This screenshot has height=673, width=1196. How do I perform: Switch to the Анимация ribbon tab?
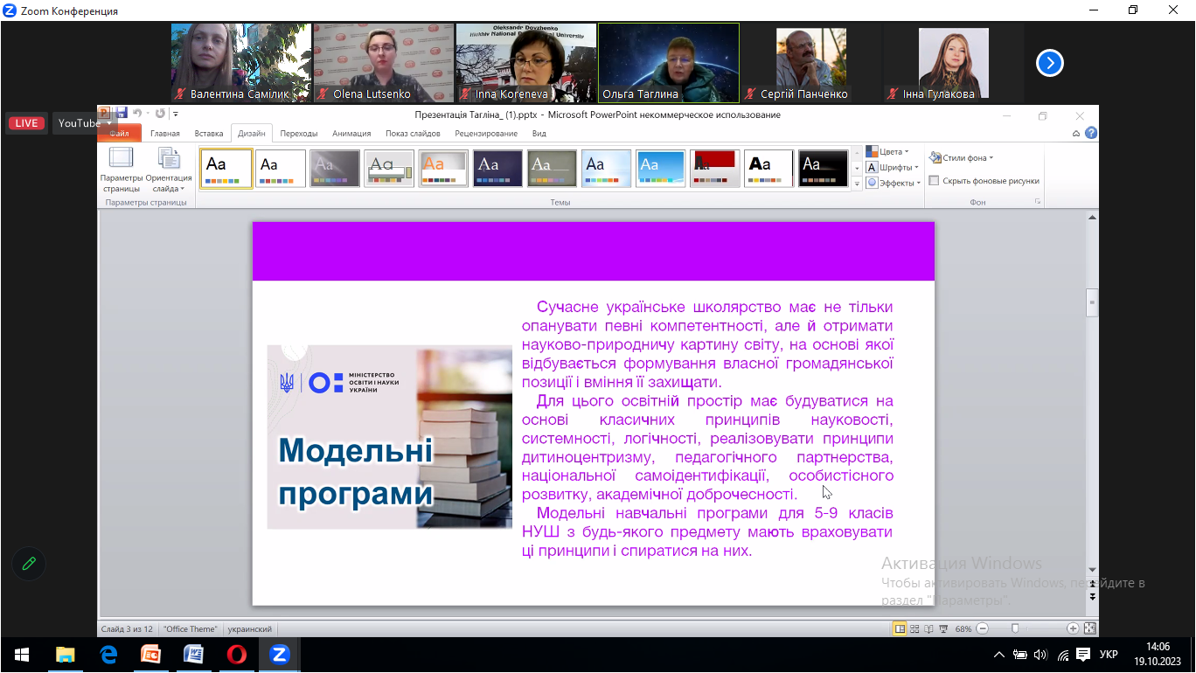tap(351, 134)
